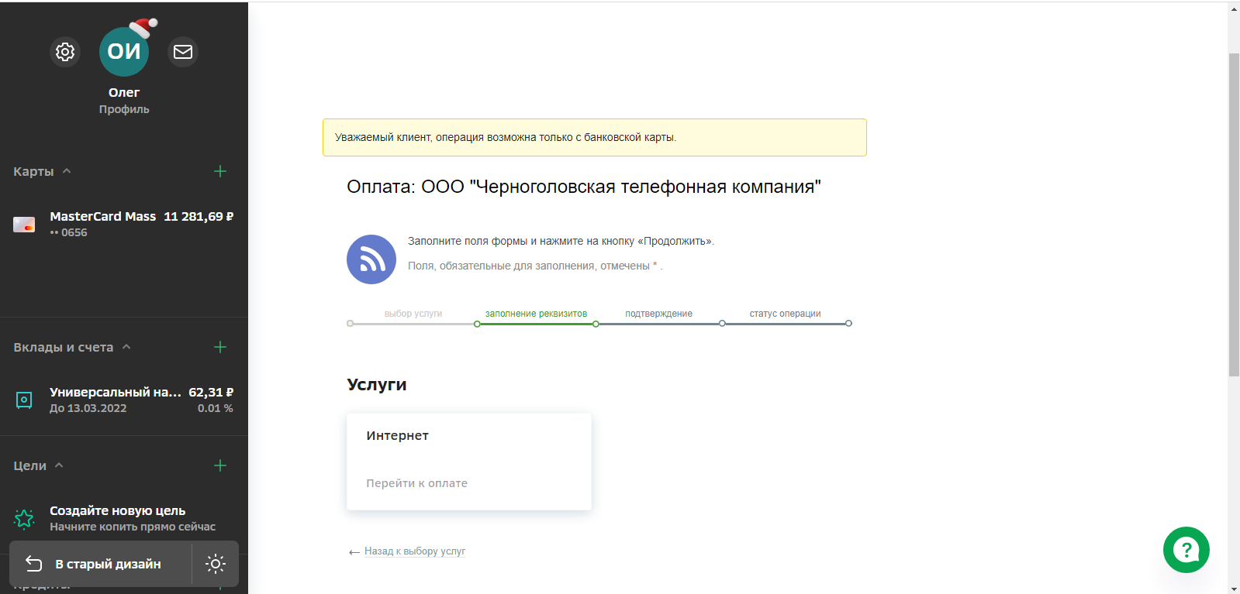Collapse the Цели section chevron
Image resolution: width=1240 pixels, height=594 pixels.
point(59,465)
